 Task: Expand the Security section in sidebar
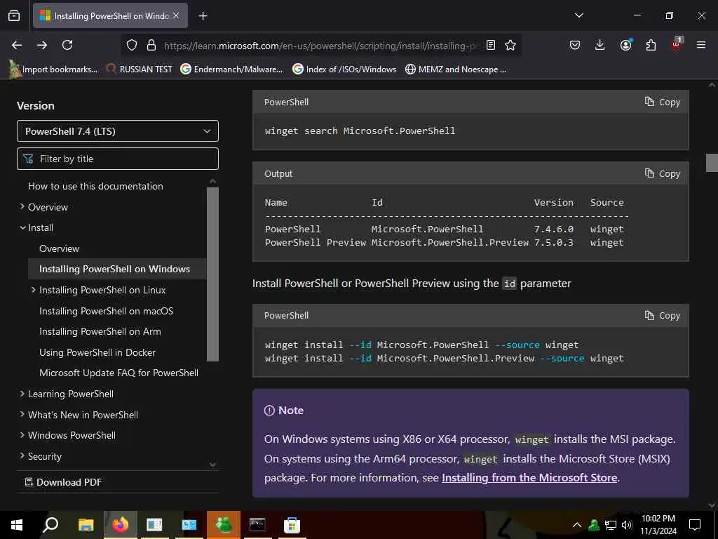22,455
